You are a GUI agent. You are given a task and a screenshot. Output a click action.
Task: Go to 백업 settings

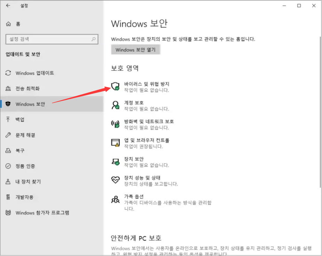click(x=52, y=119)
